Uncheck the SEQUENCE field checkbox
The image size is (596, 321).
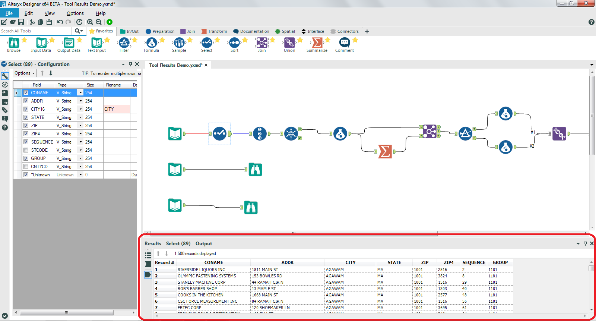[x=26, y=142]
